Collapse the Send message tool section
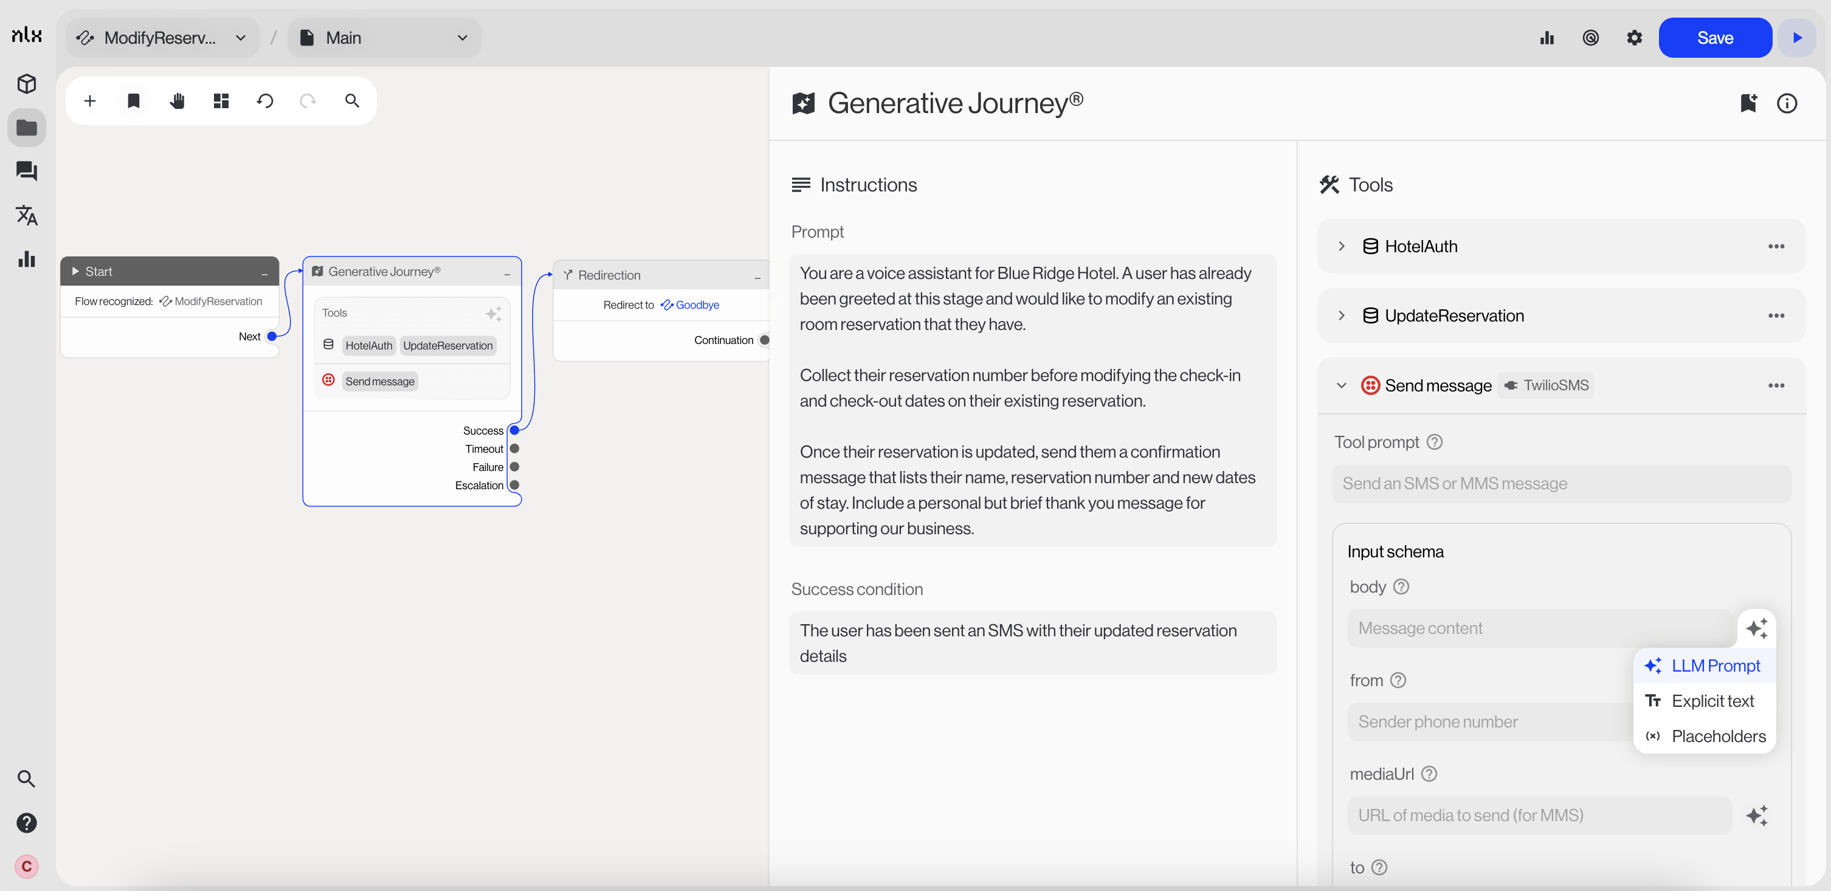1831x891 pixels. pyautogui.click(x=1341, y=386)
